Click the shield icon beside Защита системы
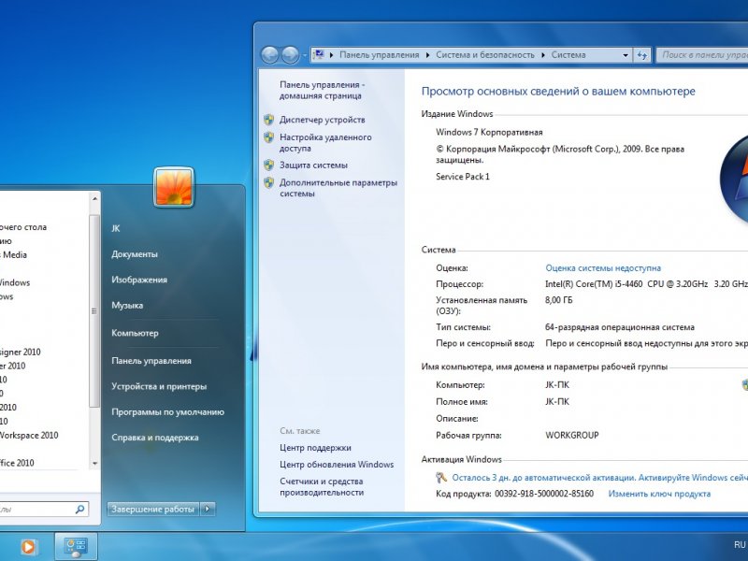 coord(269,165)
